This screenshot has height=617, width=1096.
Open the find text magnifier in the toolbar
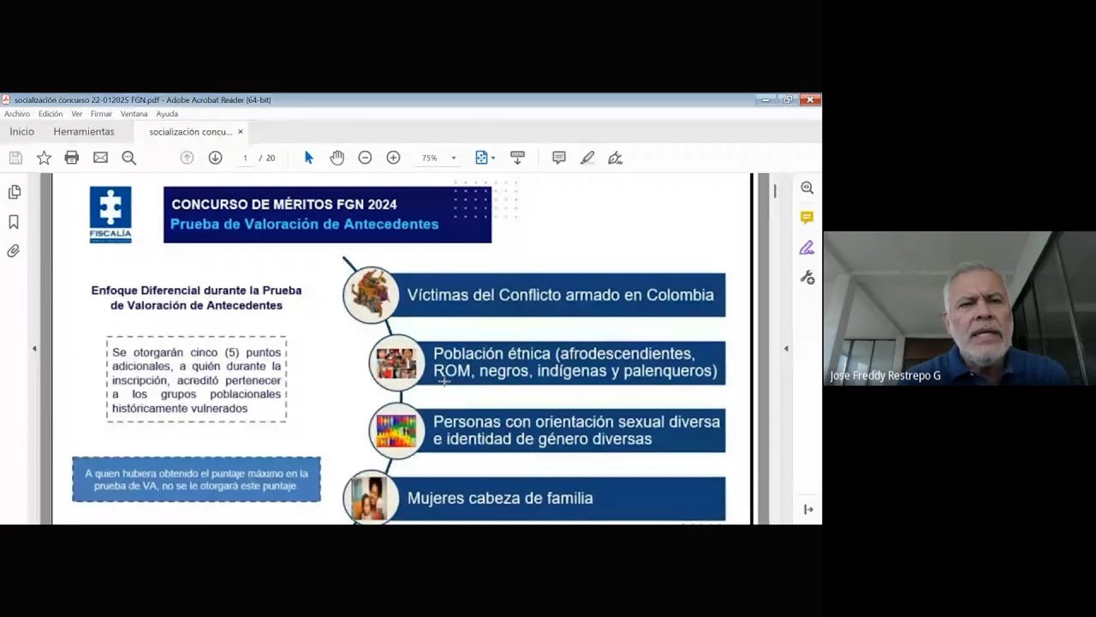129,158
